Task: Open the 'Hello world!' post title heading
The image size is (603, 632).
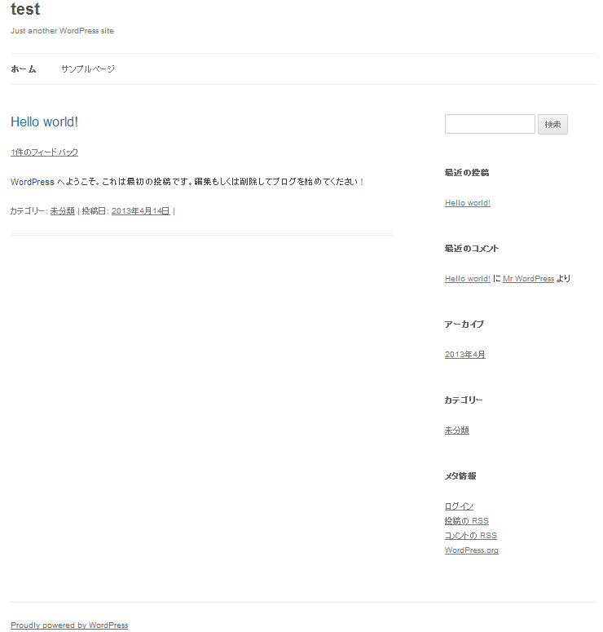Action: 44,122
